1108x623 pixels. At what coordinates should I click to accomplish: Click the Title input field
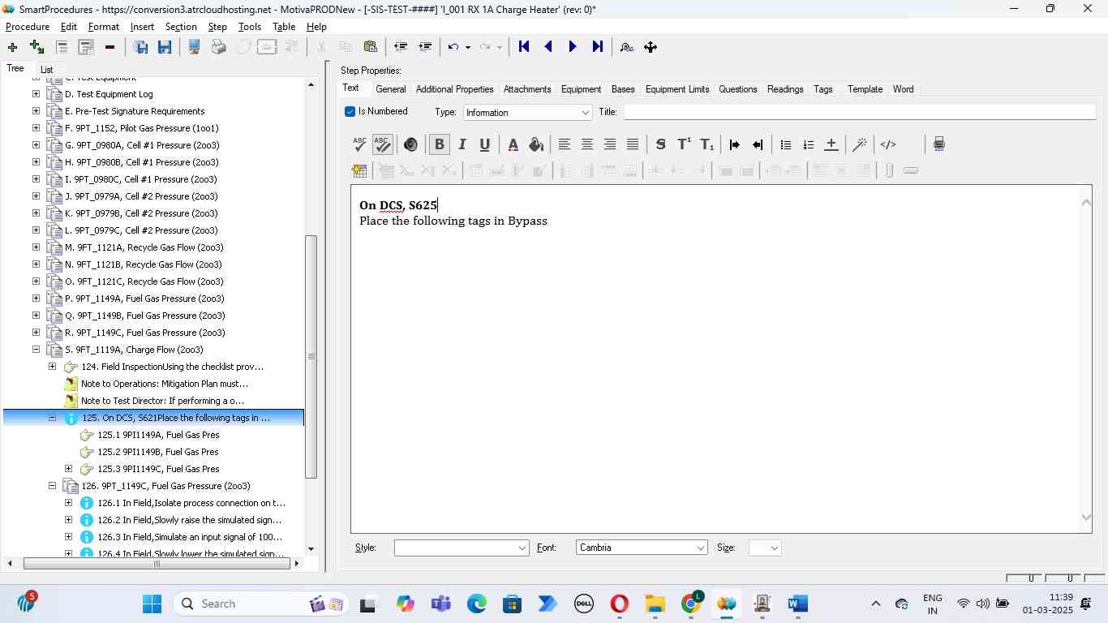(858, 112)
